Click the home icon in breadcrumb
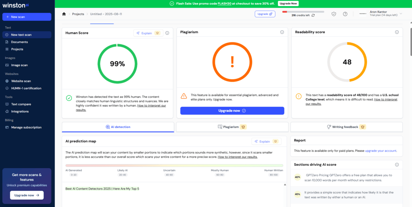This screenshot has width=412, height=207. (64, 14)
